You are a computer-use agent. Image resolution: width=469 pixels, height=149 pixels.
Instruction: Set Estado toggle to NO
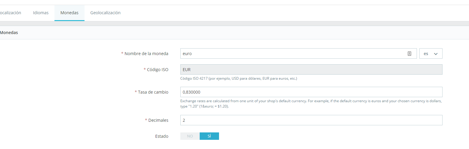click(x=190, y=136)
